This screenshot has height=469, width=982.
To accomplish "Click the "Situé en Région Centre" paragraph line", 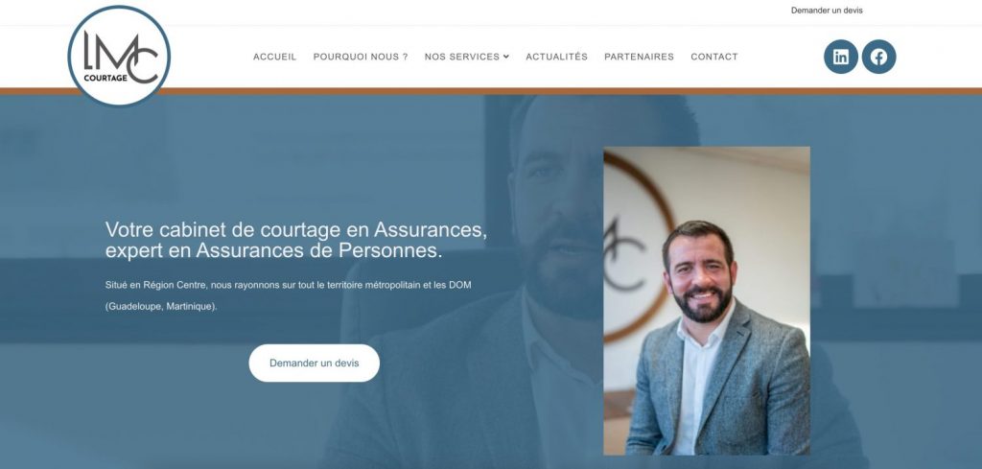I will (x=288, y=285).
